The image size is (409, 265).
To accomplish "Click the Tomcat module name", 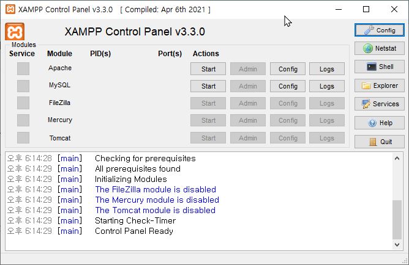I will 60,138.
